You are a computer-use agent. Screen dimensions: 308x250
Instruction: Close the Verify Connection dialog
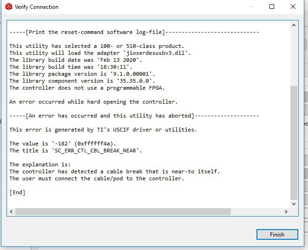(x=293, y=7)
